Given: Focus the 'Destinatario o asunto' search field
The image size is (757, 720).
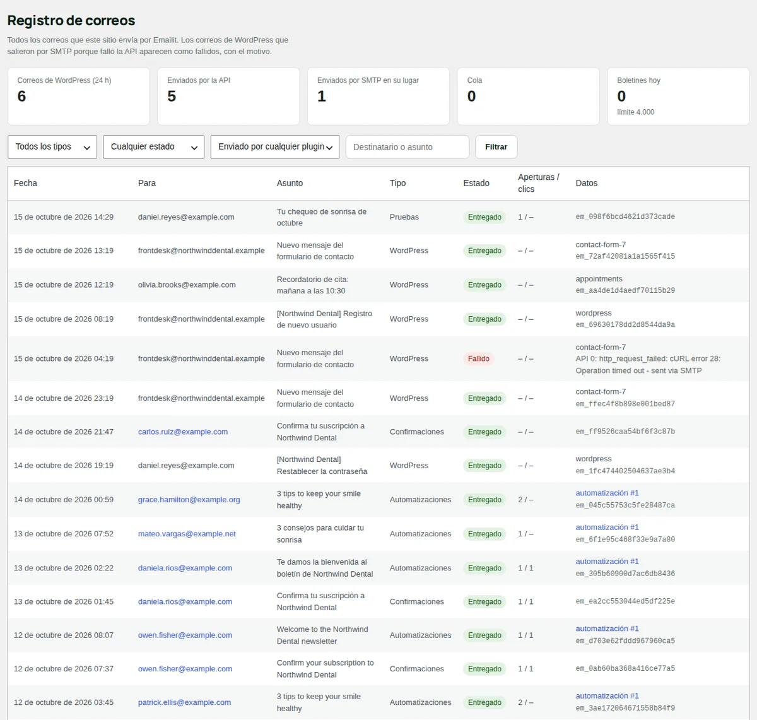Looking at the screenshot, I should coord(408,147).
